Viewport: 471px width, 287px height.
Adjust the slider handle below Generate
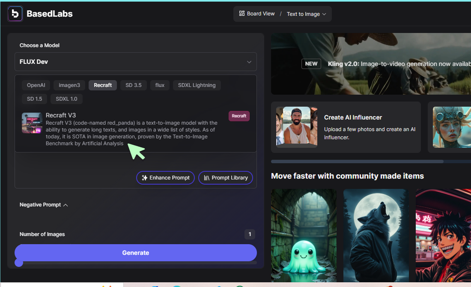(x=19, y=263)
